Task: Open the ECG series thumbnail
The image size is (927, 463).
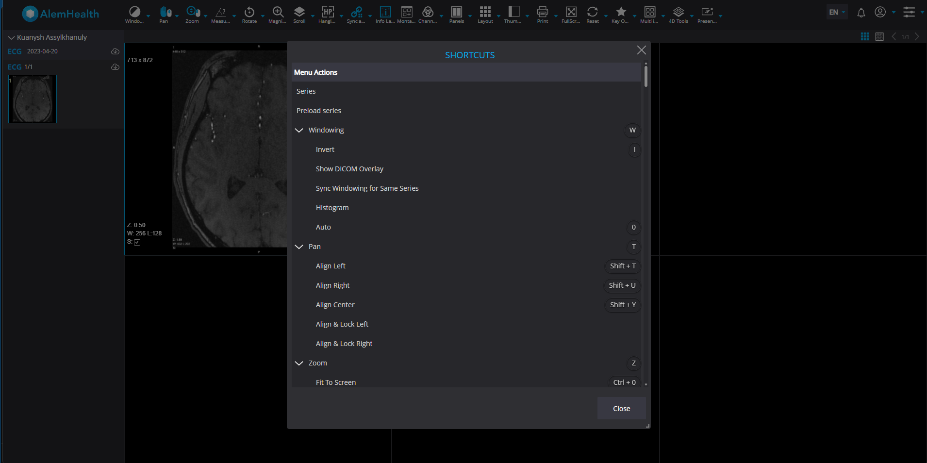Action: [33, 99]
